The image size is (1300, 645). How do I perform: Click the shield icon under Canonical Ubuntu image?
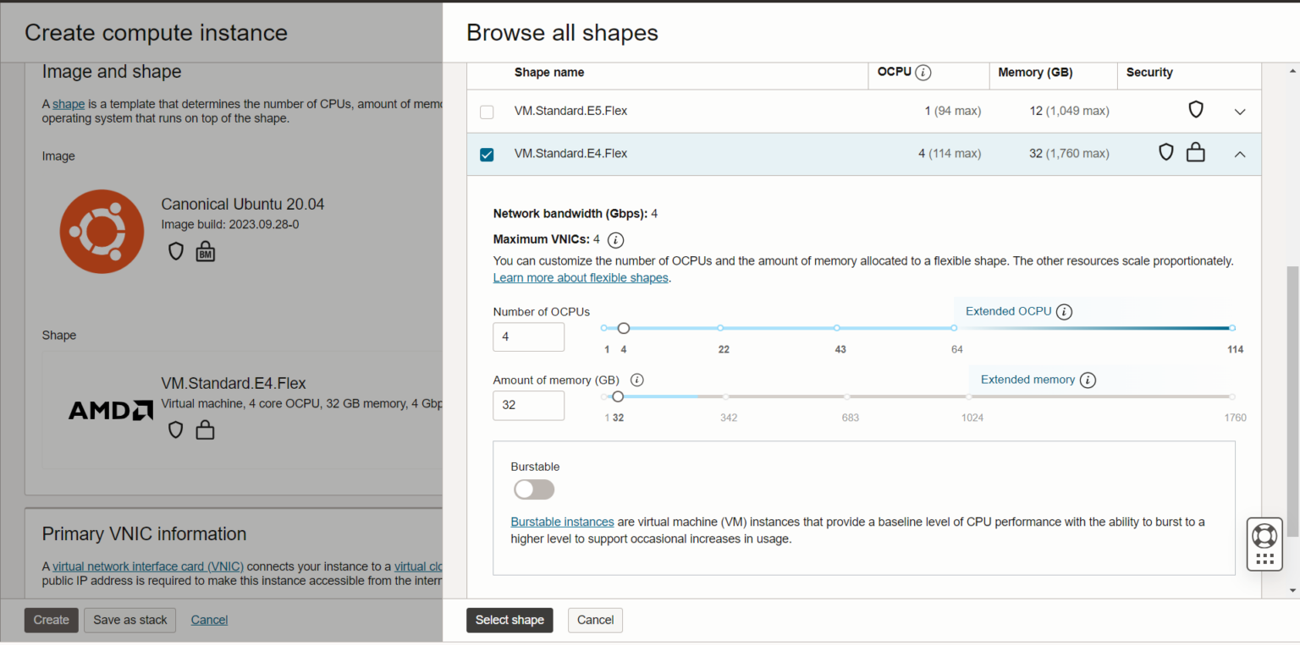pyautogui.click(x=176, y=251)
